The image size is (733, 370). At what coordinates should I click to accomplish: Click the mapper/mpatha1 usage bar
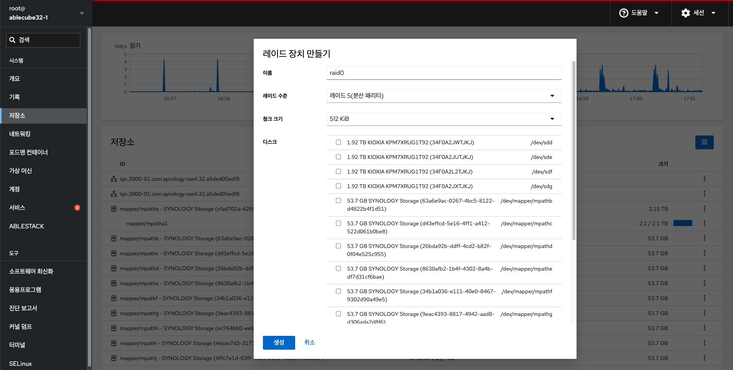coord(683,223)
